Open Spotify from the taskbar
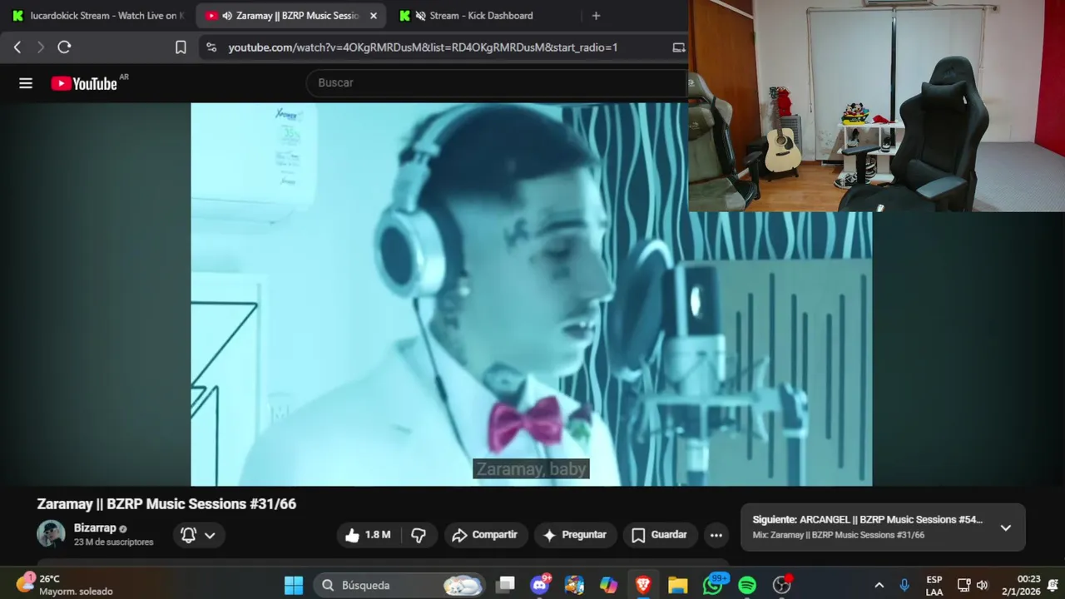This screenshot has height=599, width=1065. click(x=747, y=586)
